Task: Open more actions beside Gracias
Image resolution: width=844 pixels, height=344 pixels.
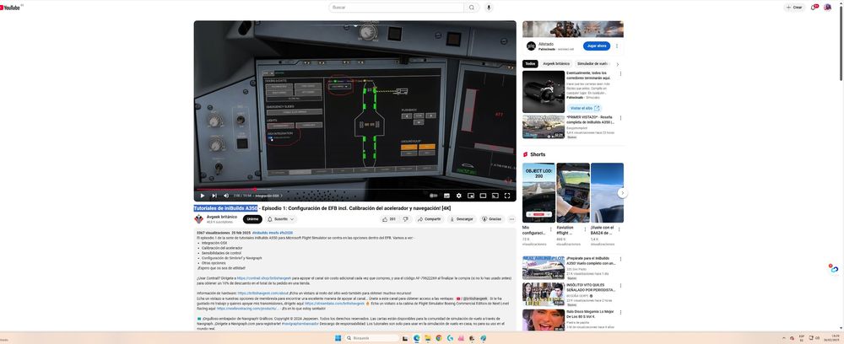Action: point(512,219)
